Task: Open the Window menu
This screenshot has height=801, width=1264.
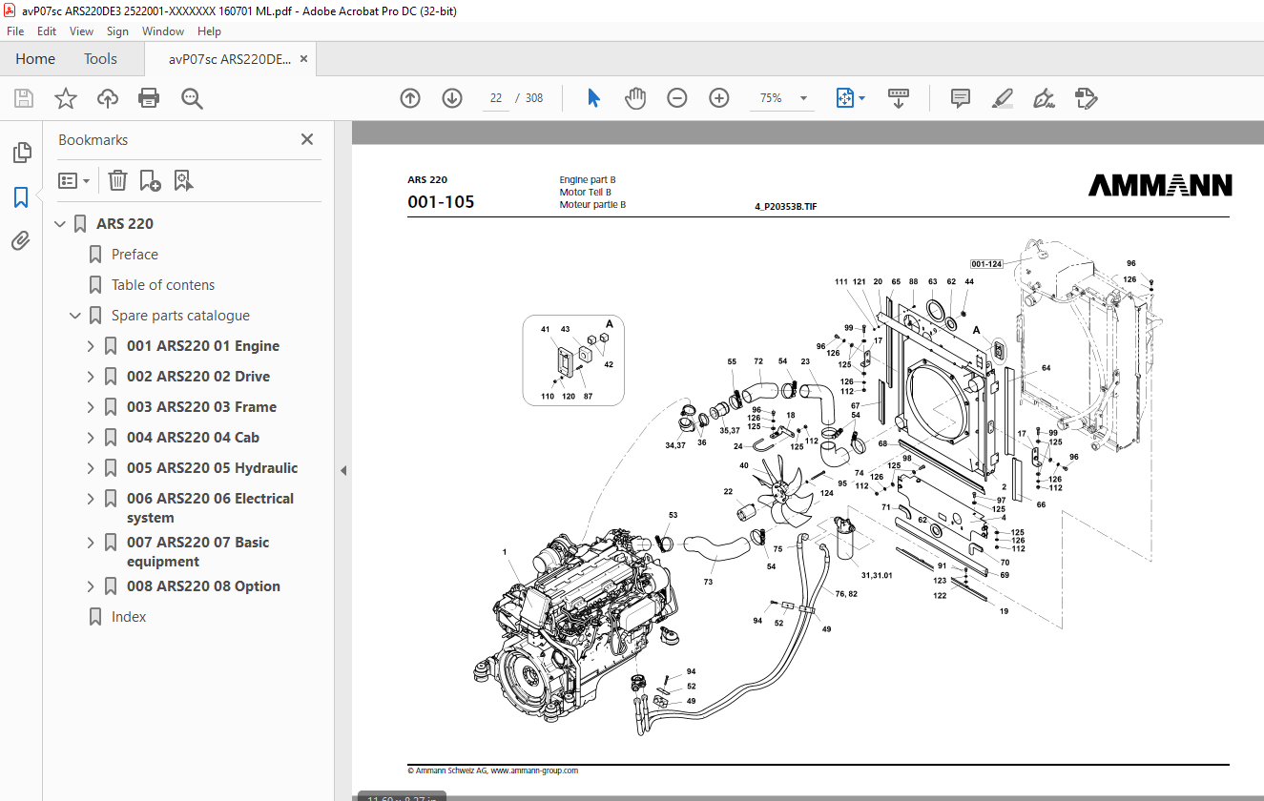Action: (163, 31)
